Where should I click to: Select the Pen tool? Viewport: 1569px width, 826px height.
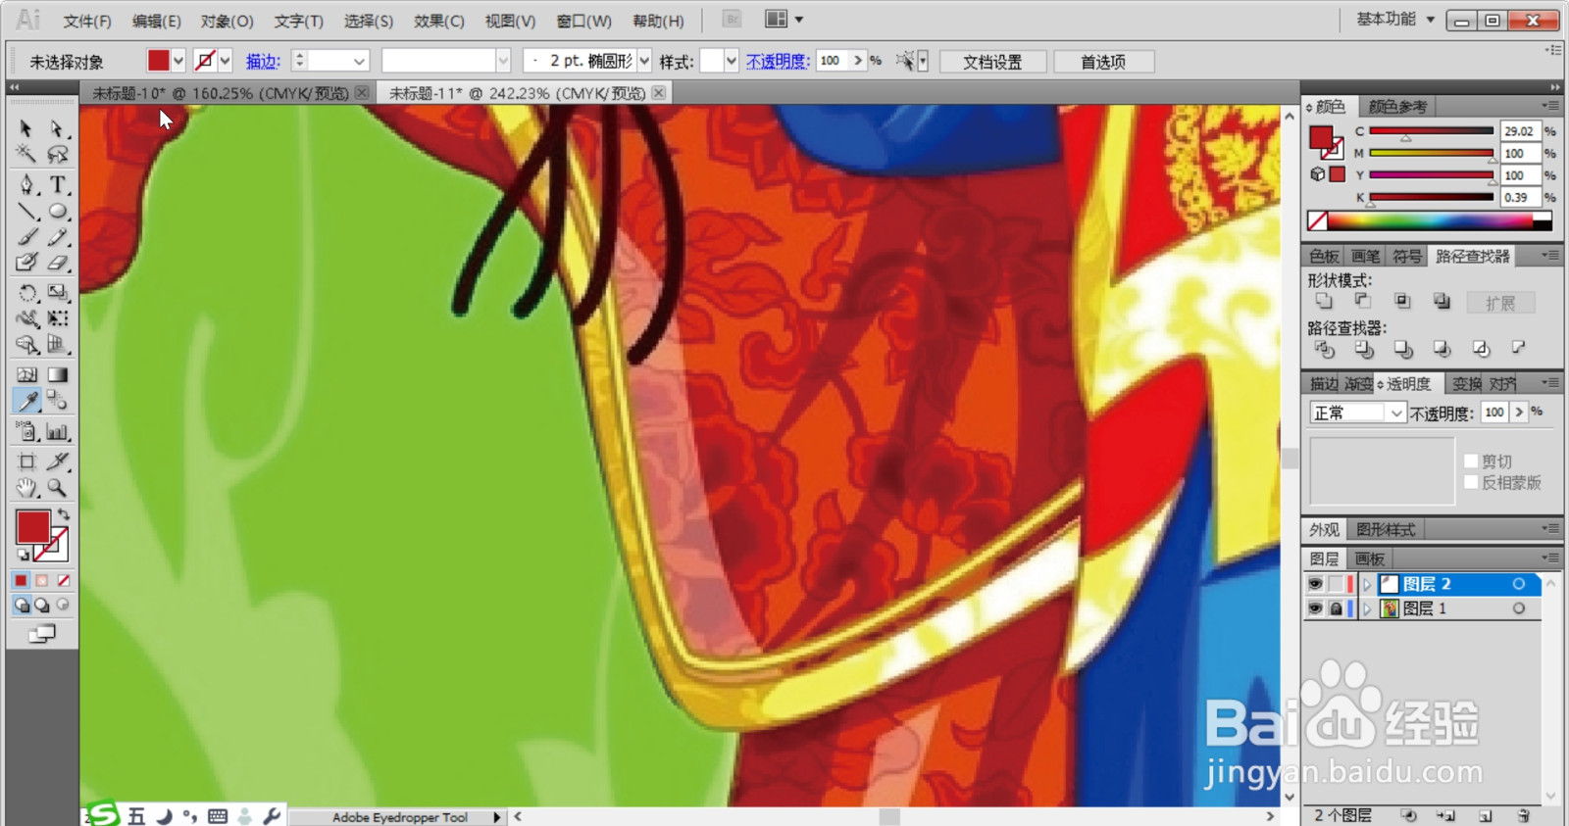click(x=26, y=184)
